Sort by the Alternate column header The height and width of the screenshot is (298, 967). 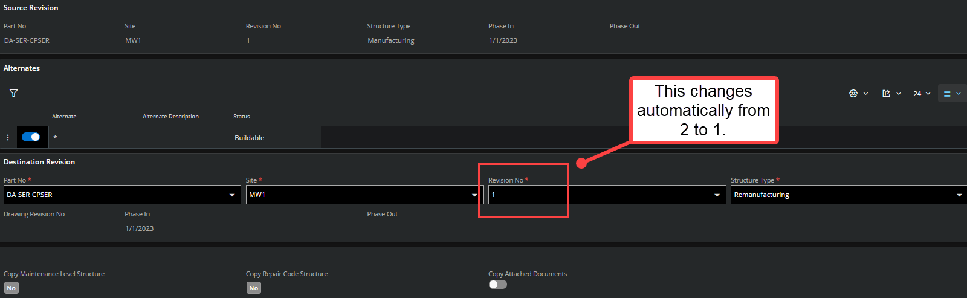click(64, 117)
